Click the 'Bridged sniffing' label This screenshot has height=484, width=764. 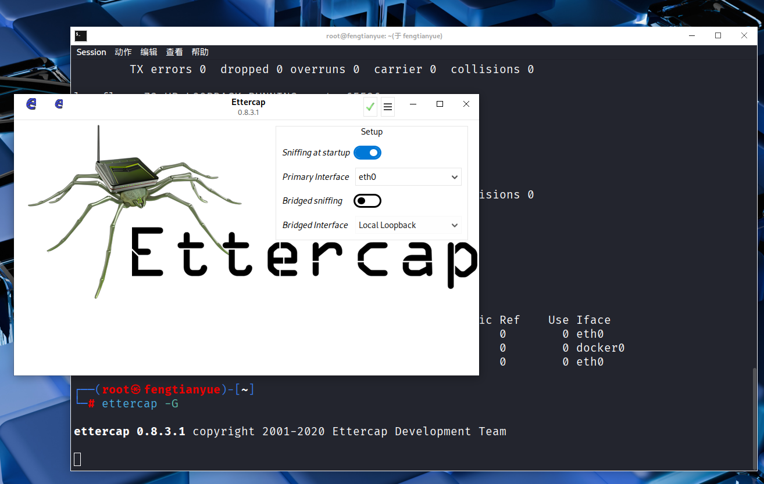[x=312, y=201]
